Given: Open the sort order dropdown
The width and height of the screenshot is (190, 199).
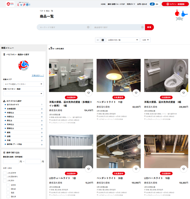Looking at the screenshot, I should [123, 40].
